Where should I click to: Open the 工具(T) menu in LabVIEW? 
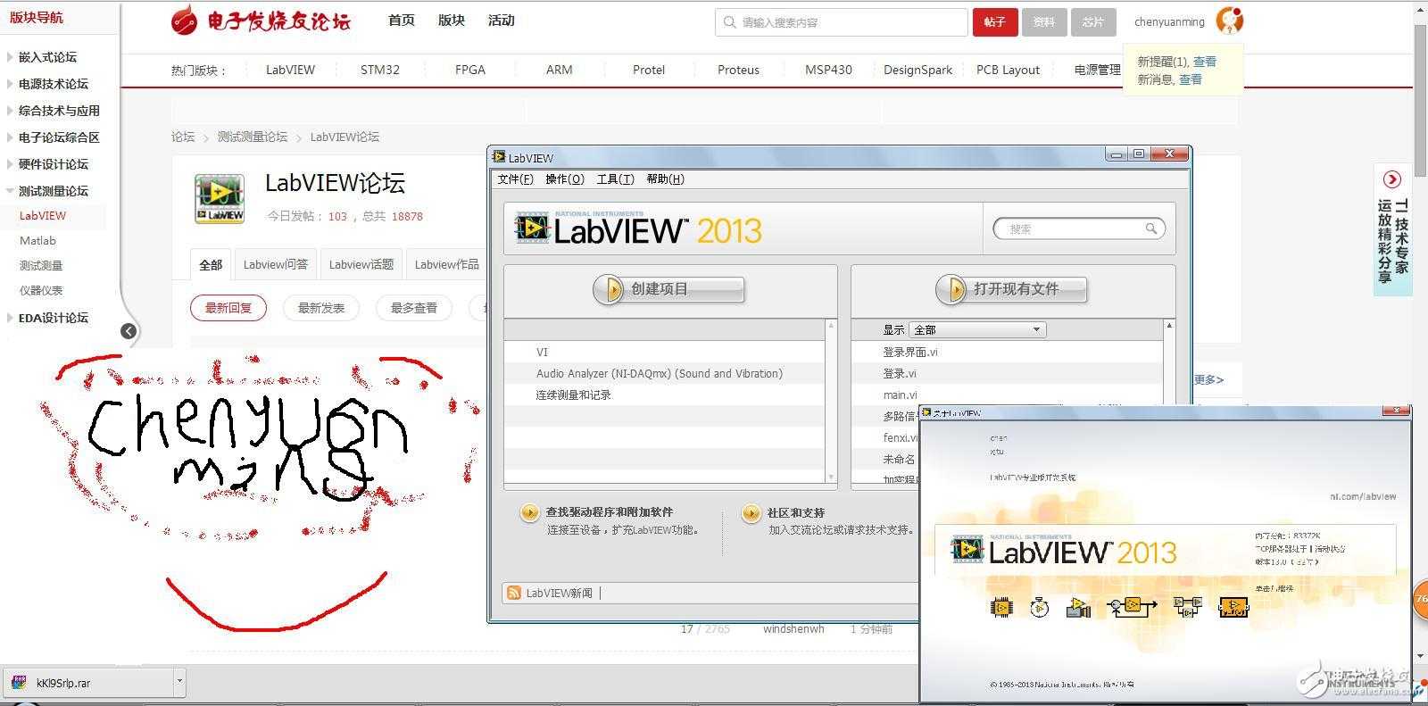pyautogui.click(x=615, y=179)
